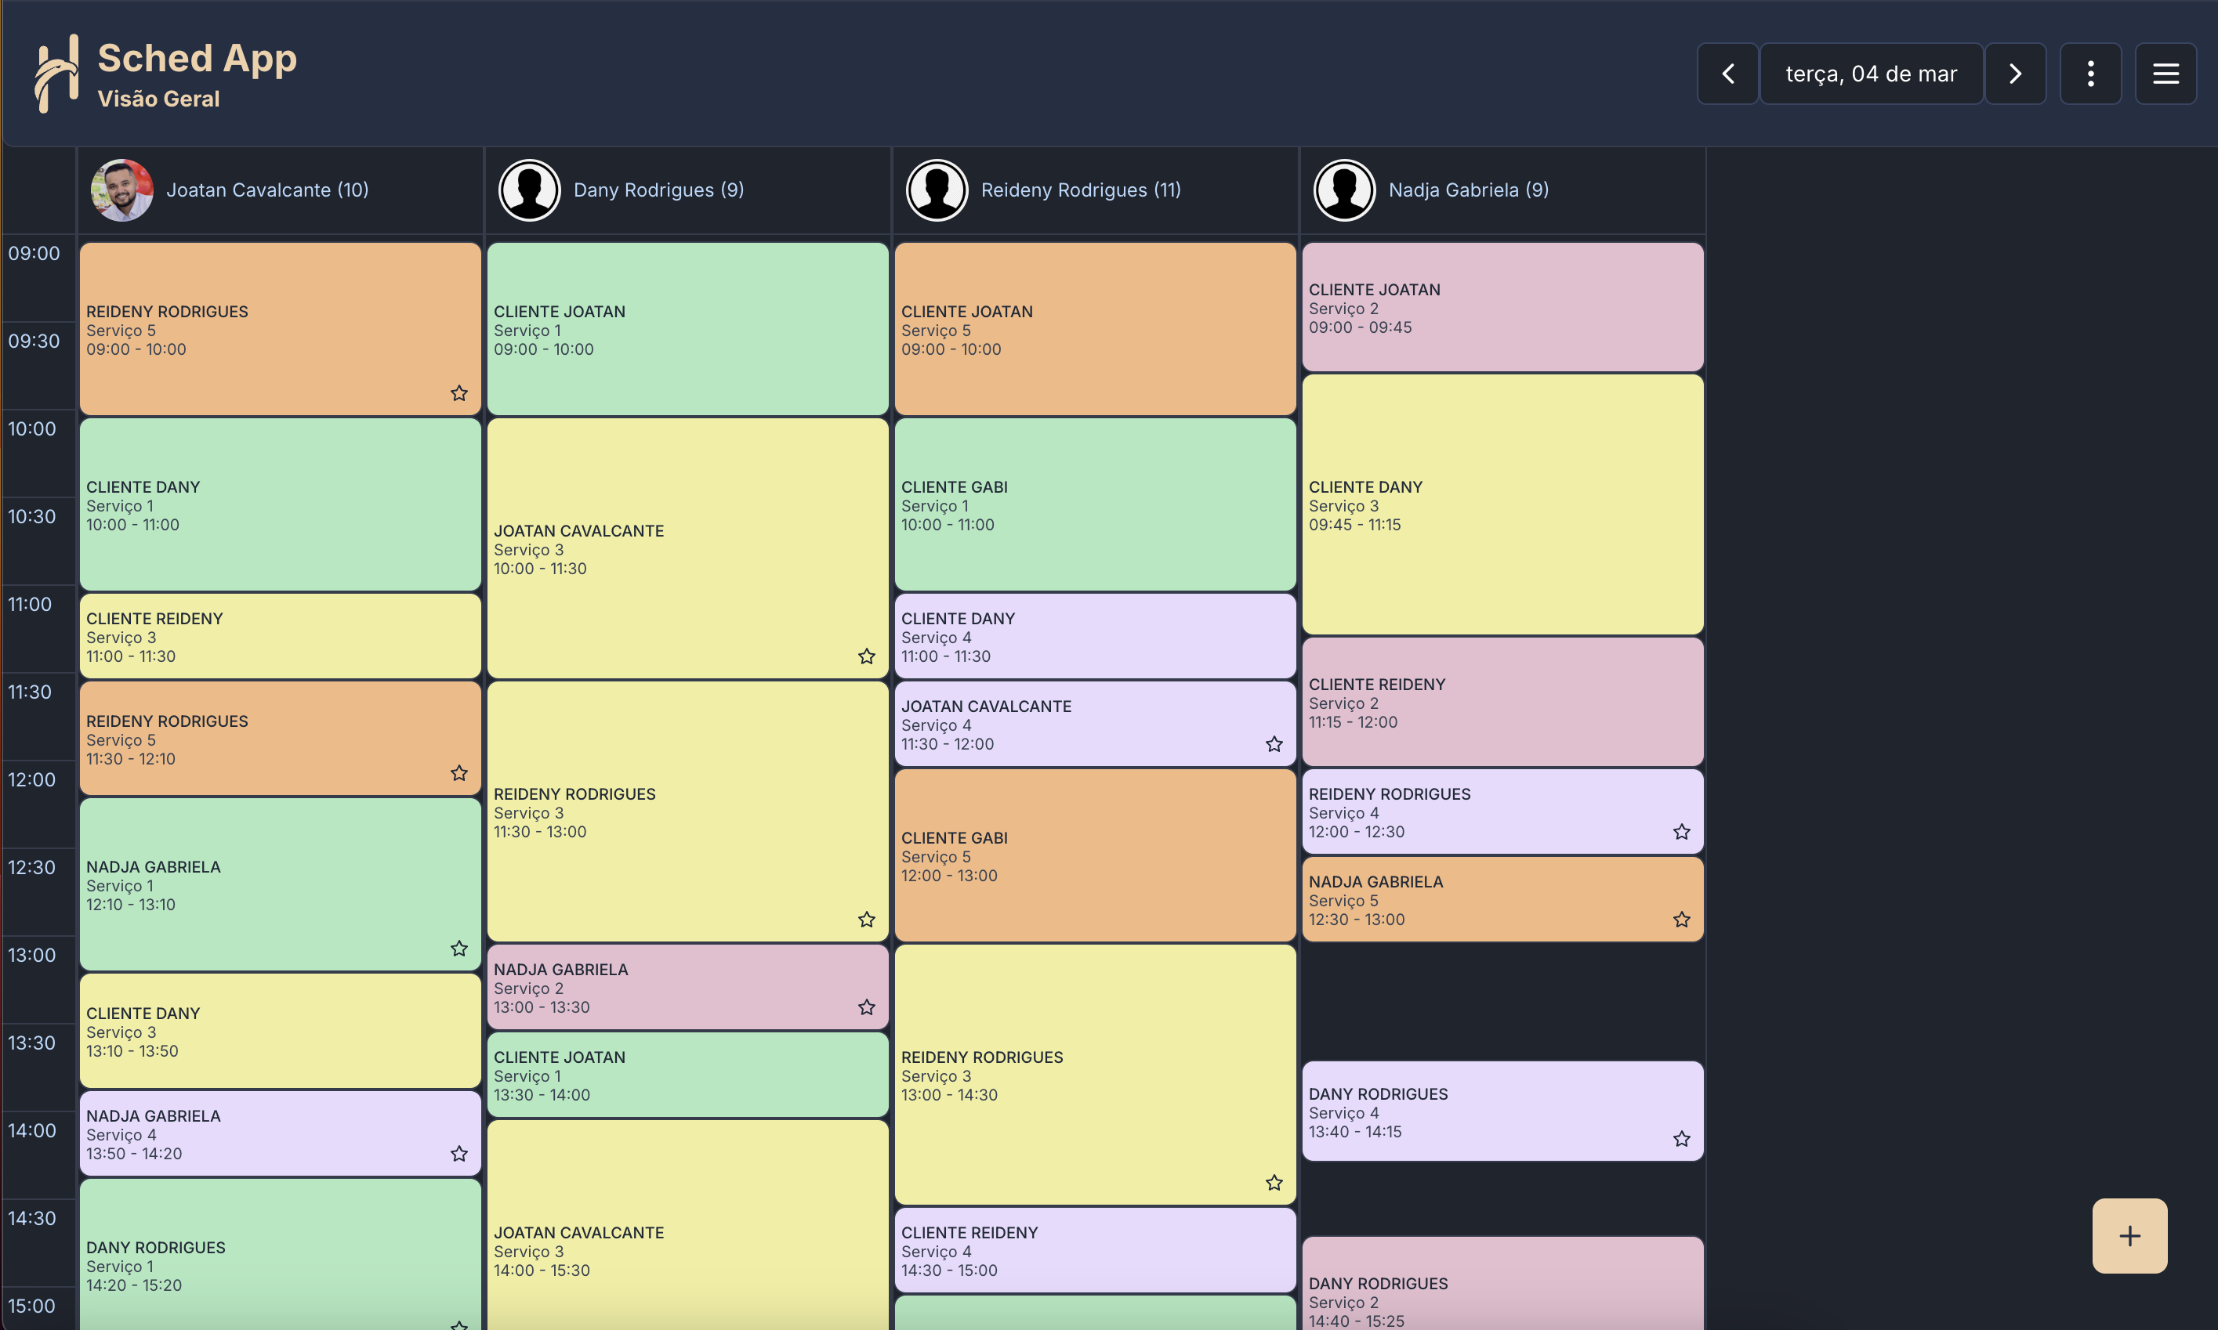
Task: Click Dany Rodrigues avatar icon
Action: pyautogui.click(x=529, y=190)
